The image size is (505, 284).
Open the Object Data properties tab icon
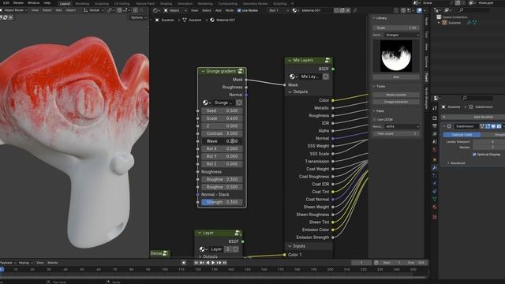pos(435,200)
